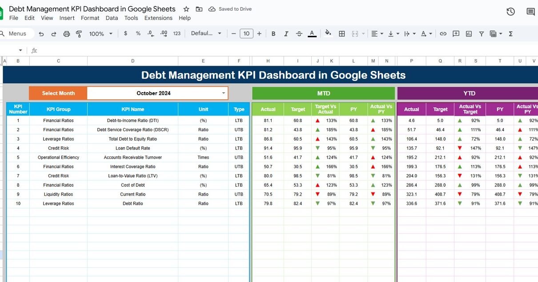Decrease decimal places

point(151,34)
